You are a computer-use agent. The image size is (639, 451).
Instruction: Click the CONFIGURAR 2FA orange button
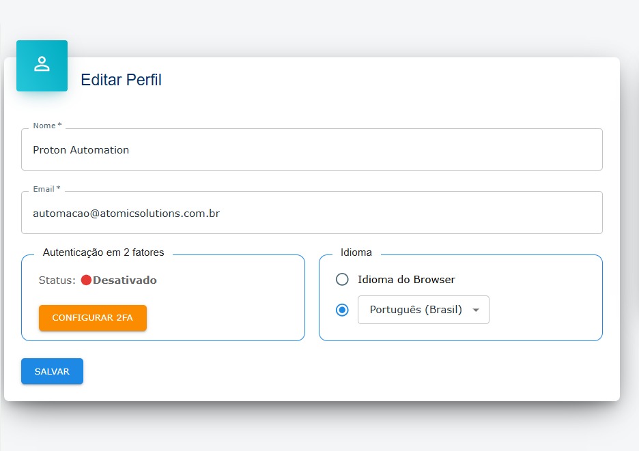tap(93, 318)
